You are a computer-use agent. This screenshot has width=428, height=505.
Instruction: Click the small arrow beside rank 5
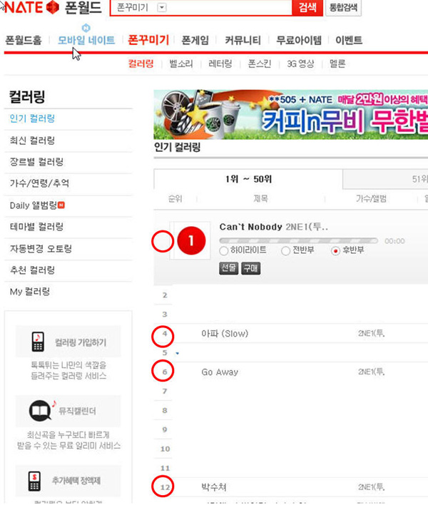click(177, 353)
